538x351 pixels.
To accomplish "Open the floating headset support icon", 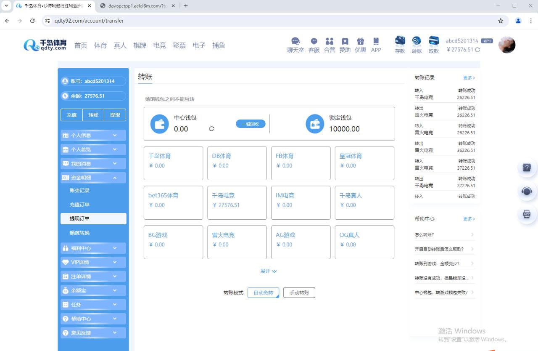I will pyautogui.click(x=527, y=191).
